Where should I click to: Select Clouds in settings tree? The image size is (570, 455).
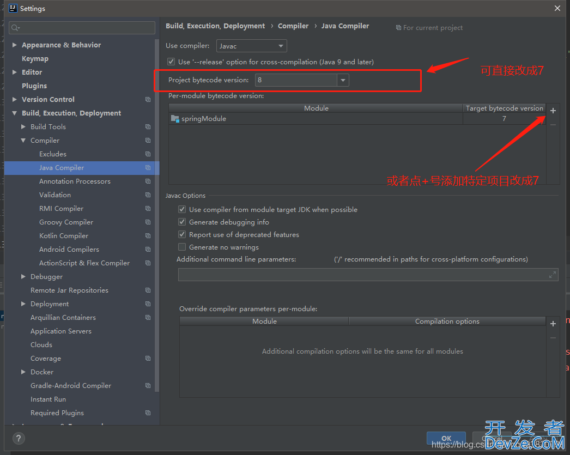pos(41,344)
